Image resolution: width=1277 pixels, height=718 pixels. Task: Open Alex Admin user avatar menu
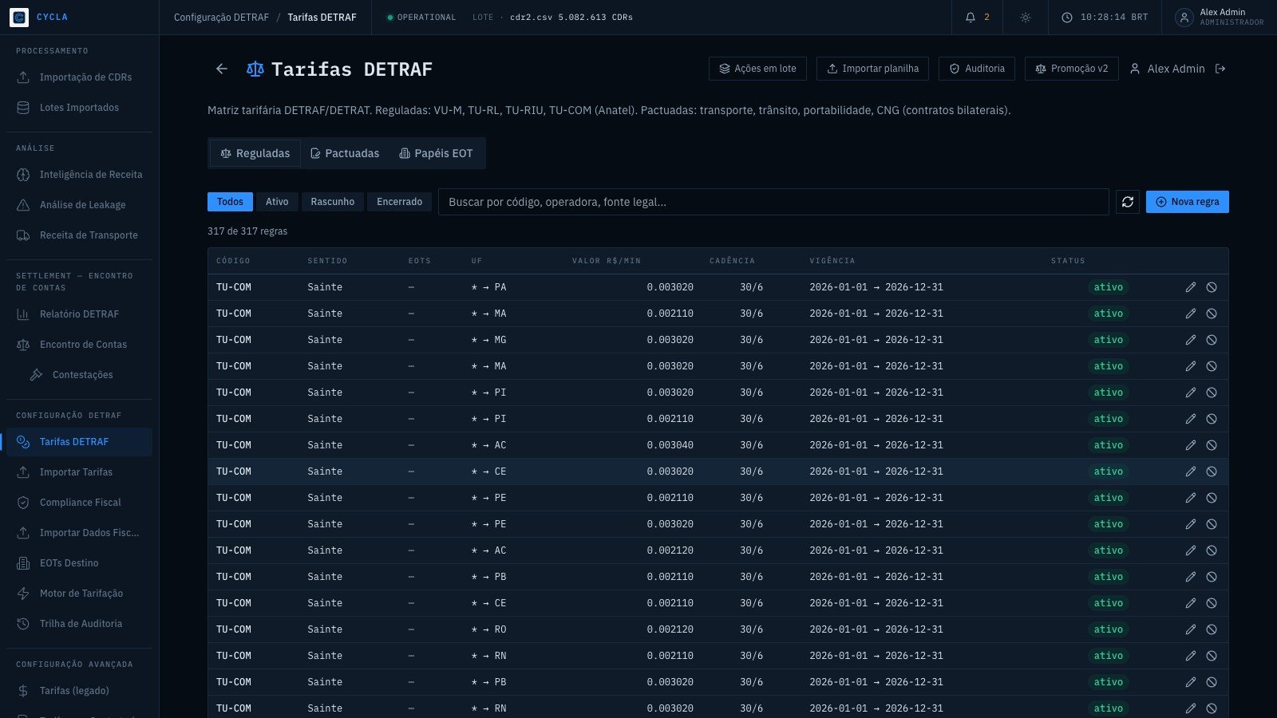click(x=1184, y=17)
